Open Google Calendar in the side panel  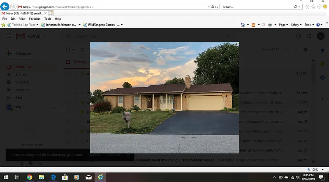click(322, 51)
